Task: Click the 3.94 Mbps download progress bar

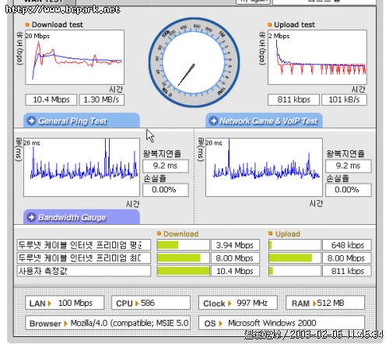Action: [183, 245]
